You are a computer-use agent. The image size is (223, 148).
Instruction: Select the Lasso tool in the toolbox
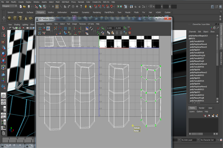pyautogui.click(x=3, y=35)
